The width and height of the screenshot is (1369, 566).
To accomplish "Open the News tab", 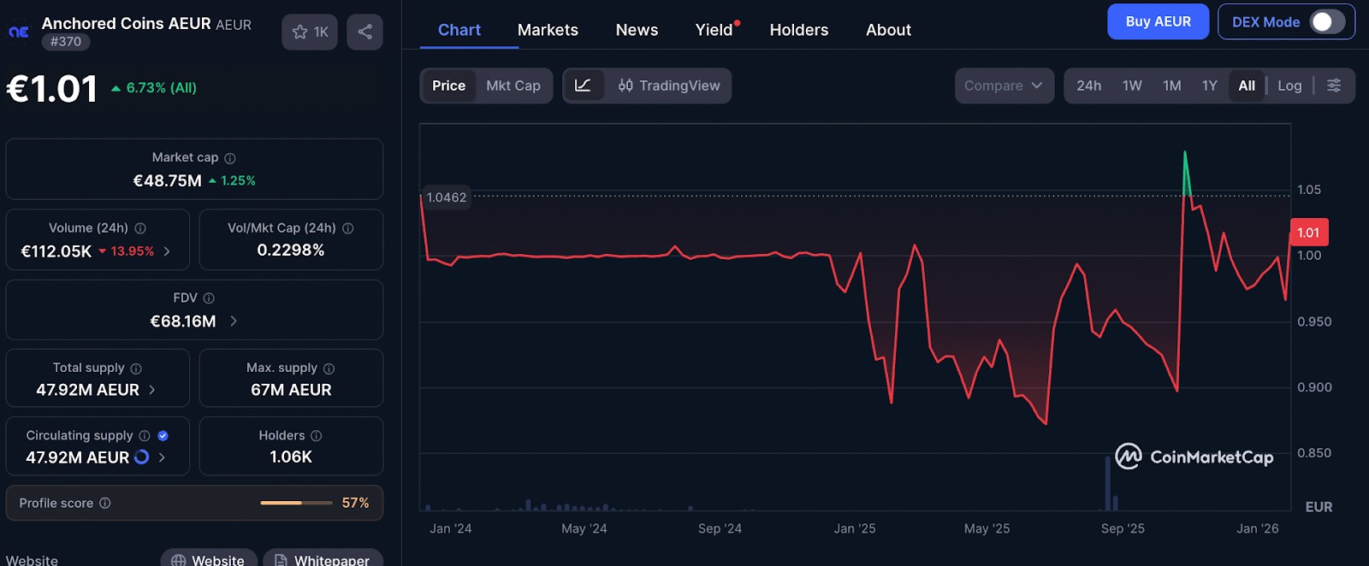I will pos(637,30).
